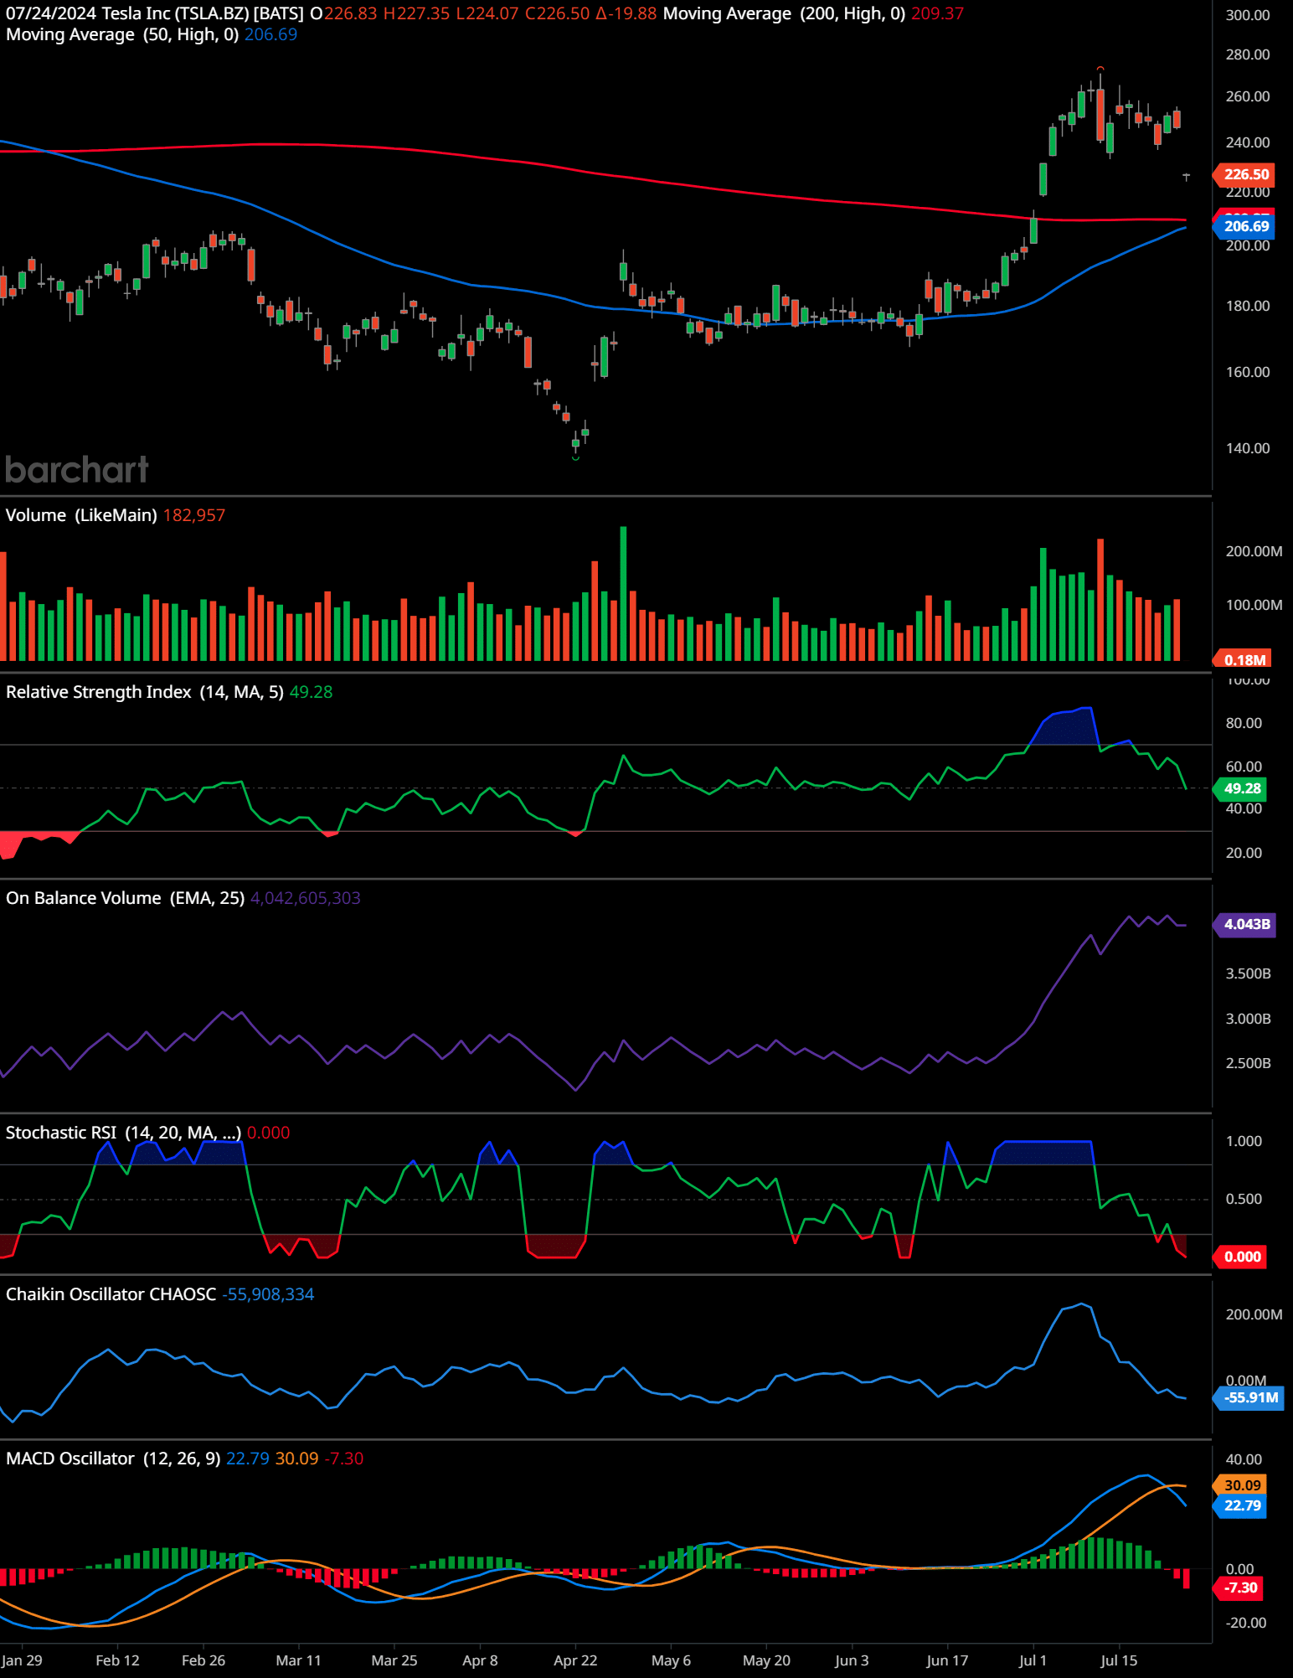The image size is (1293, 1678).
Task: Click the 100.00M volume axis label
Action: point(1254,605)
